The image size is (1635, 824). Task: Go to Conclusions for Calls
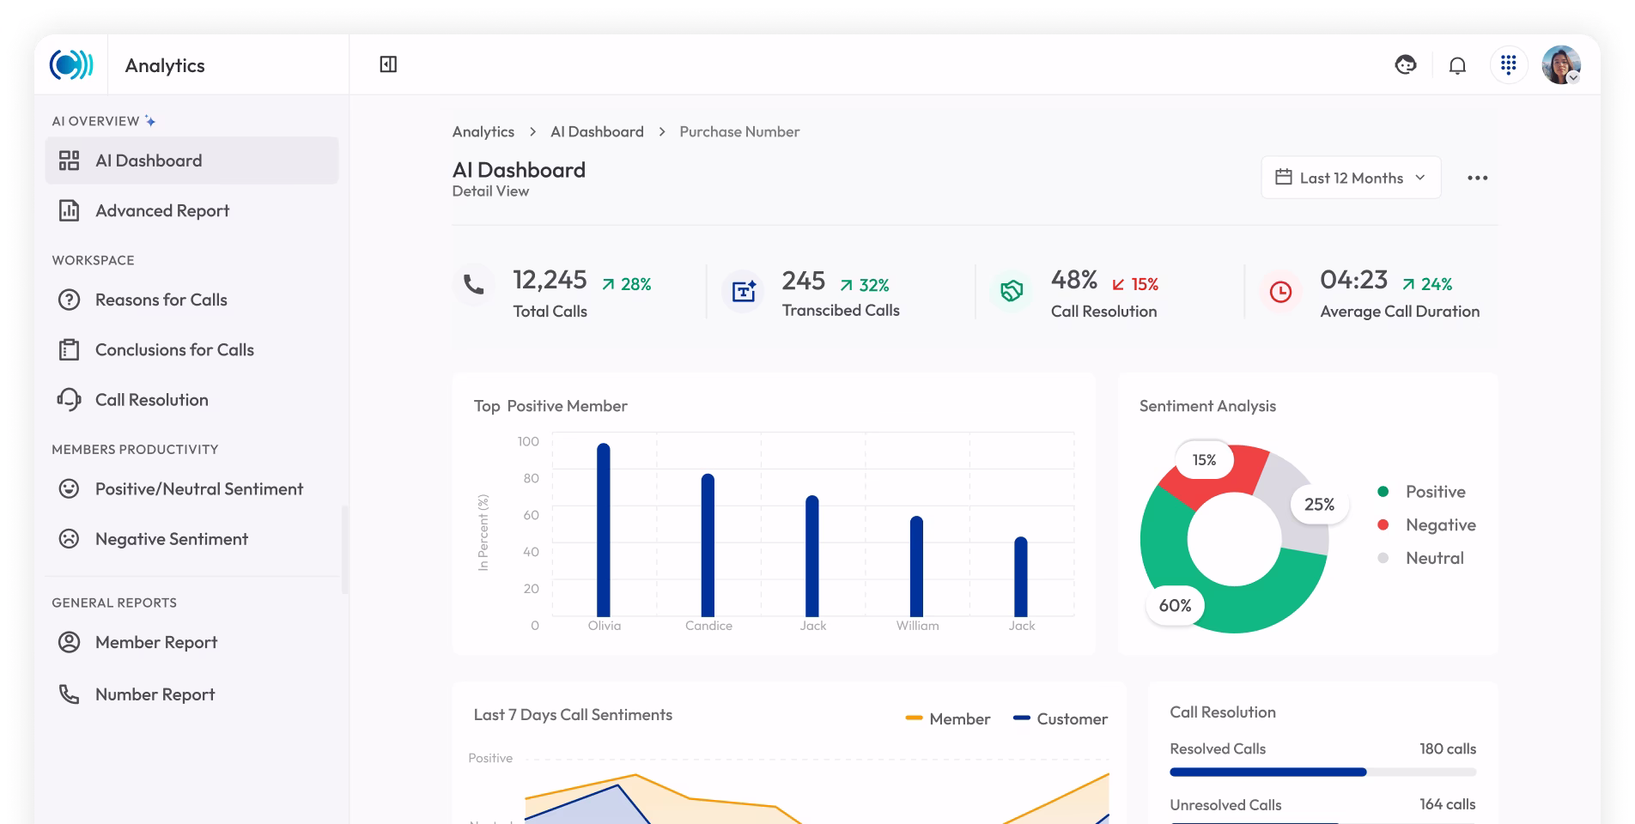click(191, 349)
